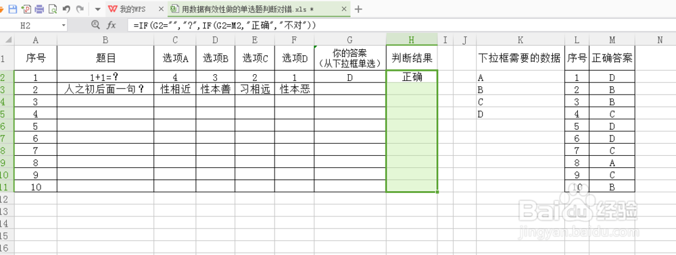The width and height of the screenshot is (676, 255).
Task: Click the Export to PDF icon
Action: pos(26,9)
